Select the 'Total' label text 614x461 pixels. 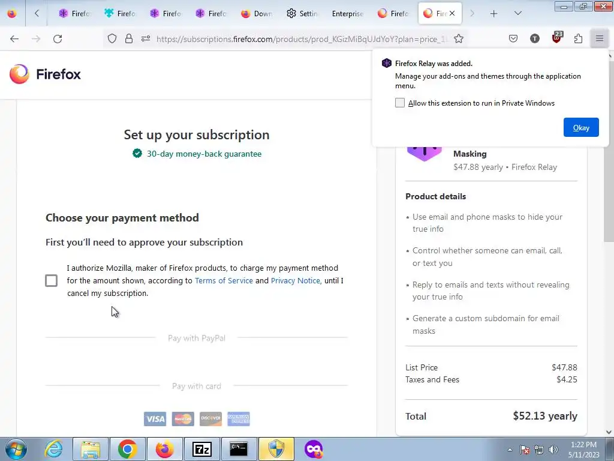point(416,417)
